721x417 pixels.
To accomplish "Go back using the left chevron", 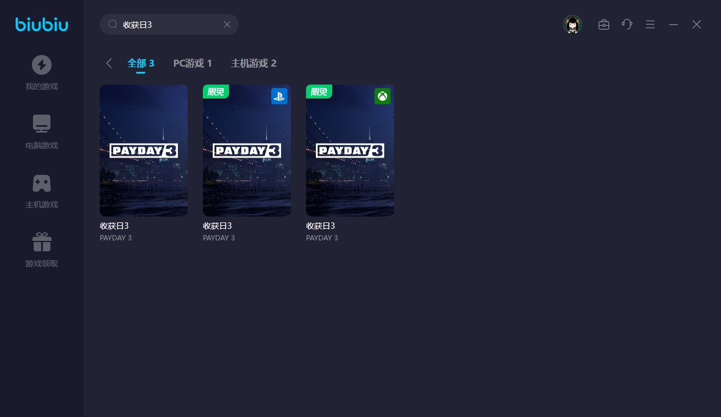I will 109,63.
